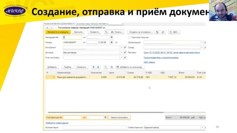
Task: Focus the Накладная № input field
Action: click(73, 37)
